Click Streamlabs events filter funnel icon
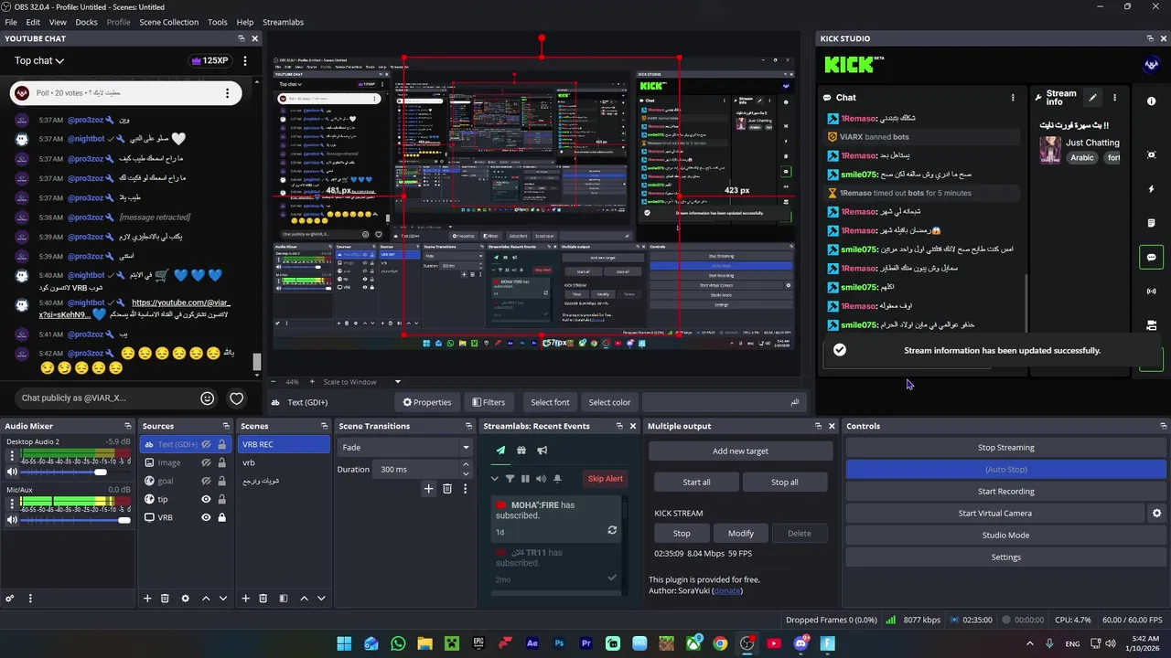 (510, 479)
